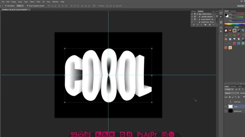Image resolution: width=245 pixels, height=137 pixels.
Task: Adjust the green color slider
Action: tap(237, 17)
